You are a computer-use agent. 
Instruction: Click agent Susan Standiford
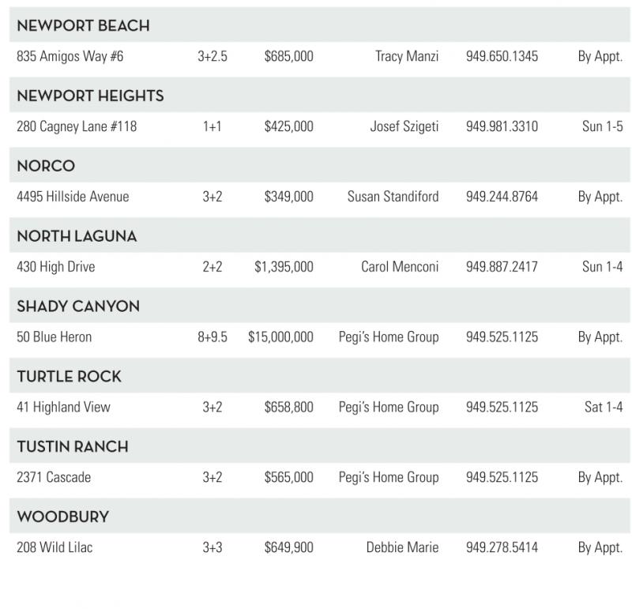(393, 197)
